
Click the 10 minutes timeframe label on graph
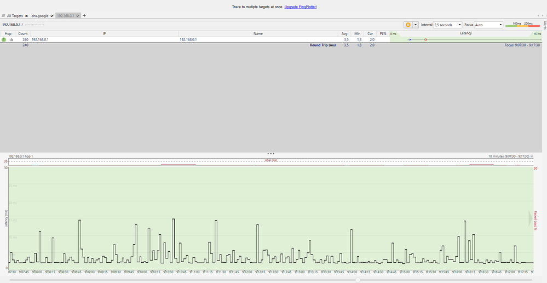coord(508,157)
